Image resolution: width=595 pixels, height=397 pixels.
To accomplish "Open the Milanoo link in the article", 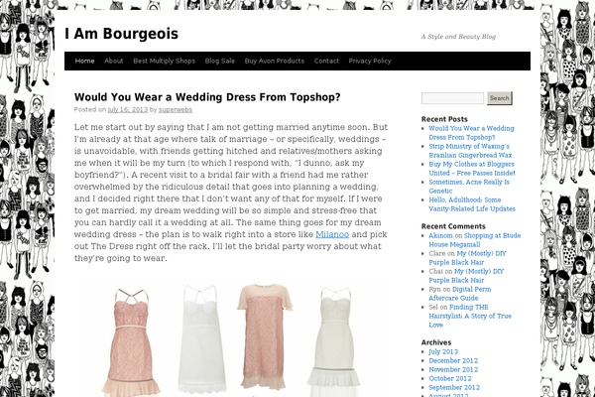I will pyautogui.click(x=332, y=234).
